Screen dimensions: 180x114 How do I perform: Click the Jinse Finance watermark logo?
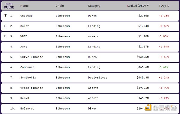click(161, 108)
